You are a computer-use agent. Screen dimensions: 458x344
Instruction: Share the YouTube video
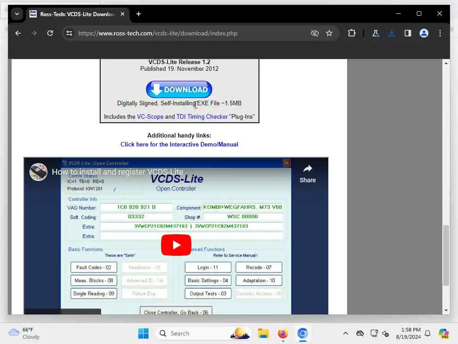pos(308,174)
